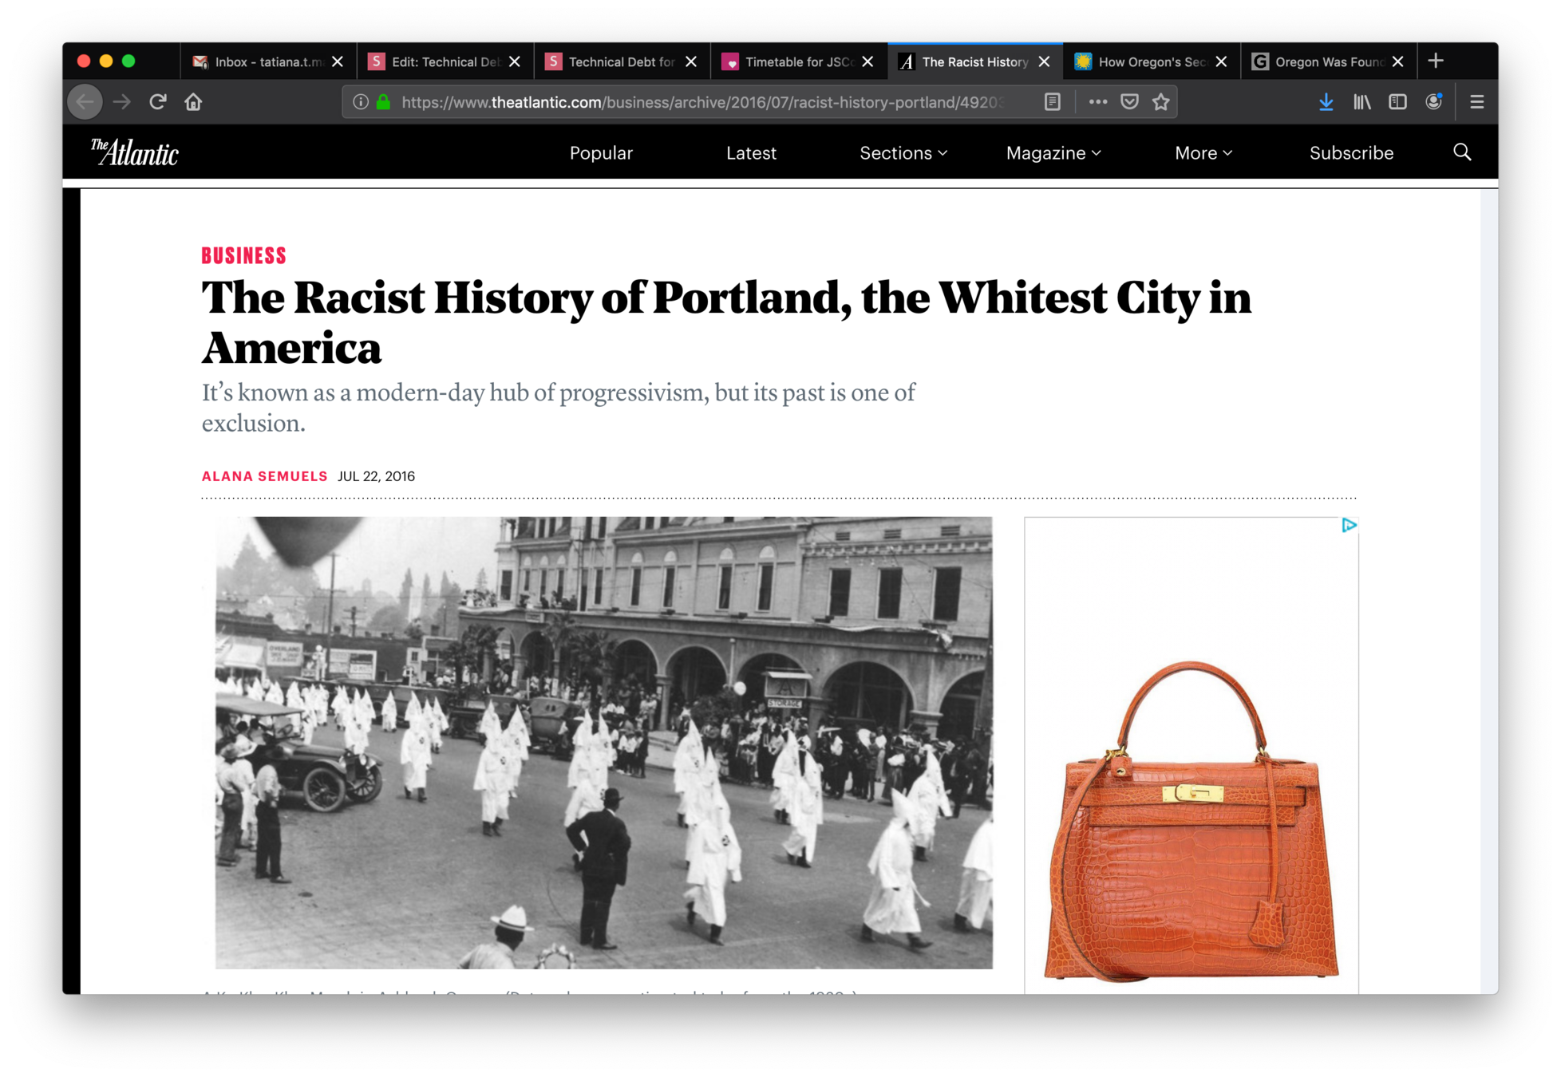Toggle reader view icon in address bar
This screenshot has width=1561, height=1077.
tap(1053, 102)
